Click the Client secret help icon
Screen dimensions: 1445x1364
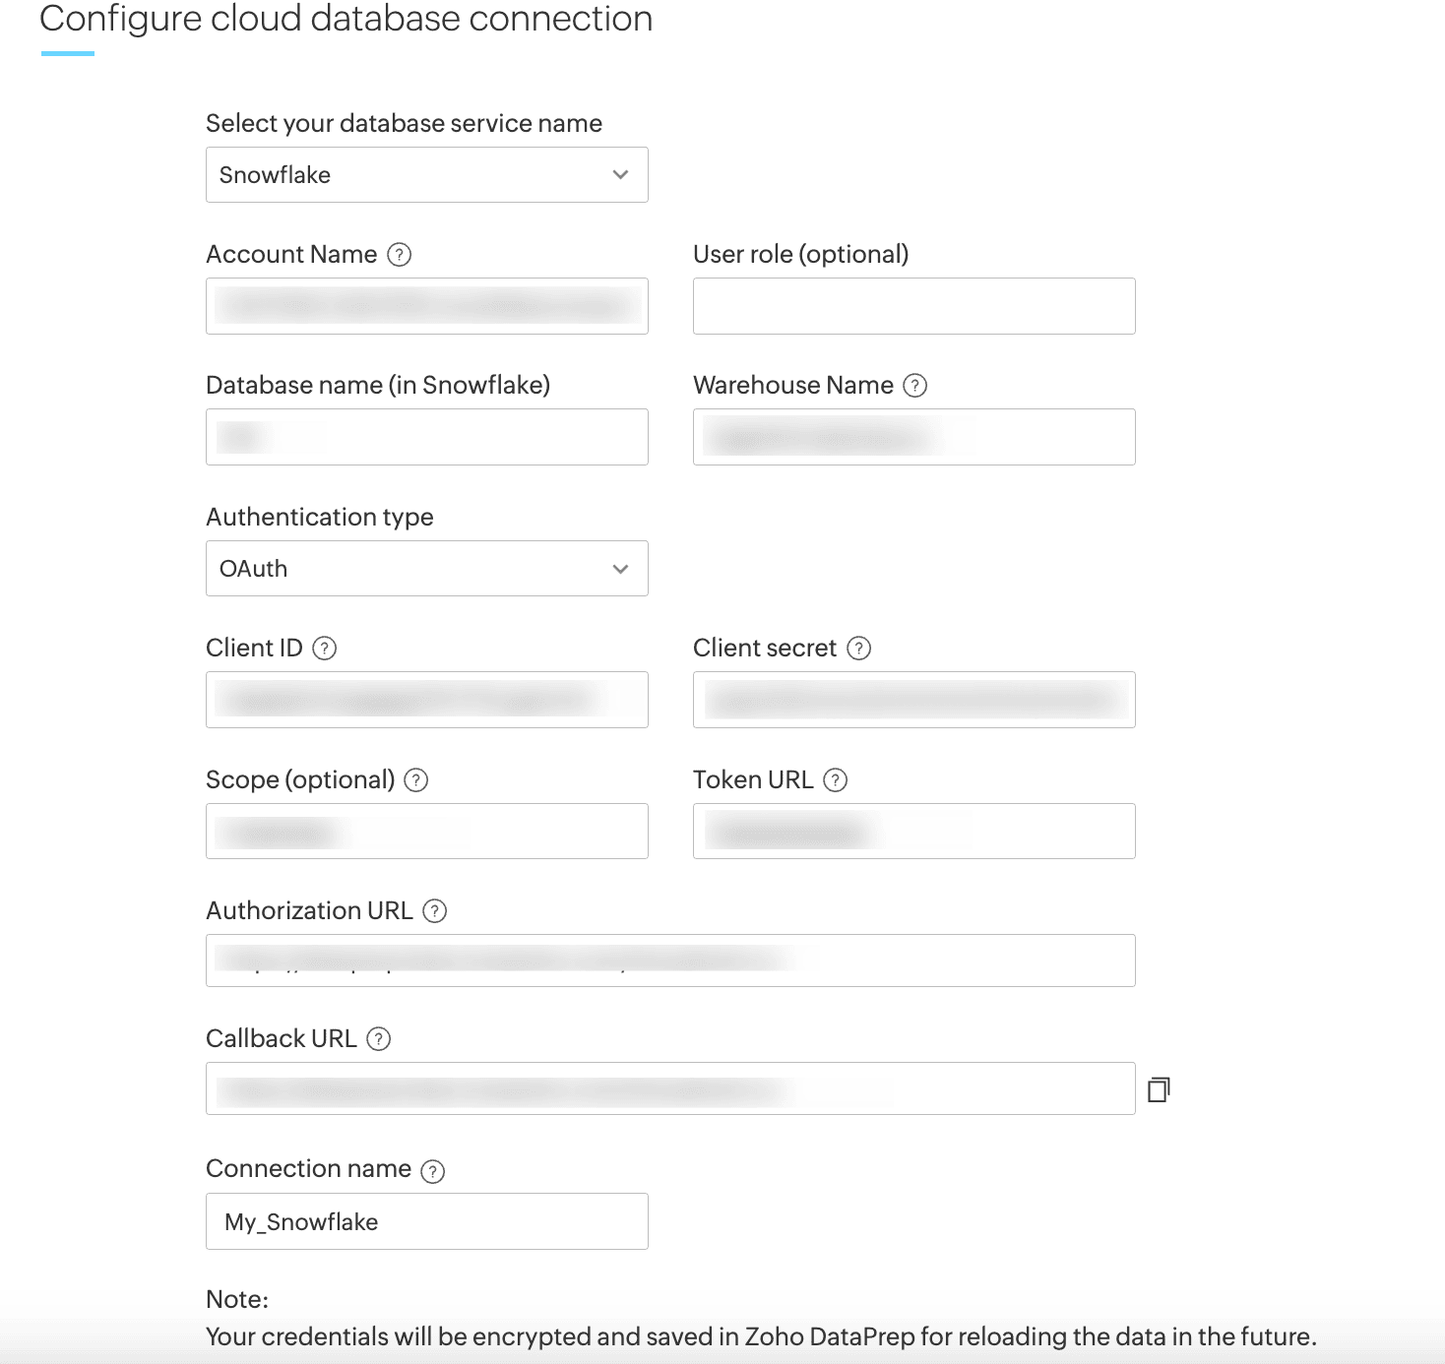tap(859, 649)
